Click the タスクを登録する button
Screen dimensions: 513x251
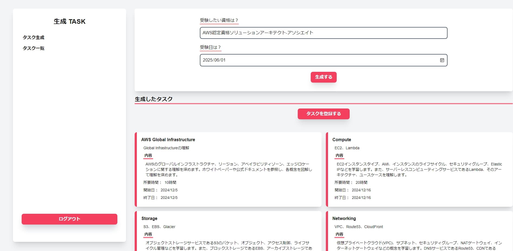point(323,114)
